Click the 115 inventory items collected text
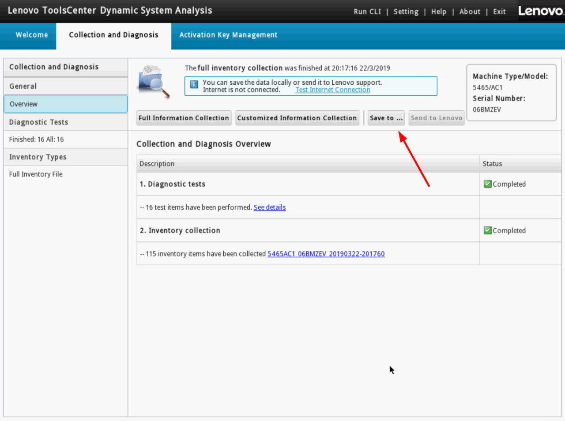This screenshot has width=565, height=421. 203,254
